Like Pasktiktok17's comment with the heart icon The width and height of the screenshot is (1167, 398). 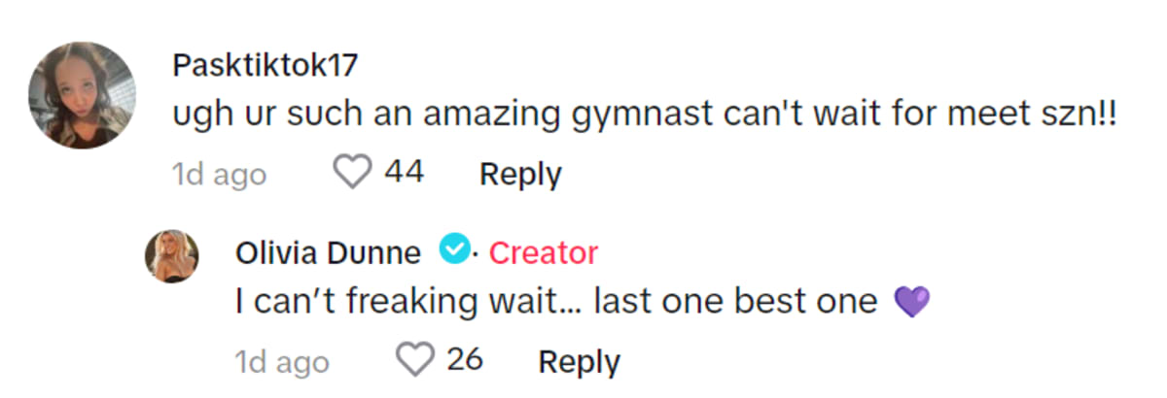pos(353,174)
